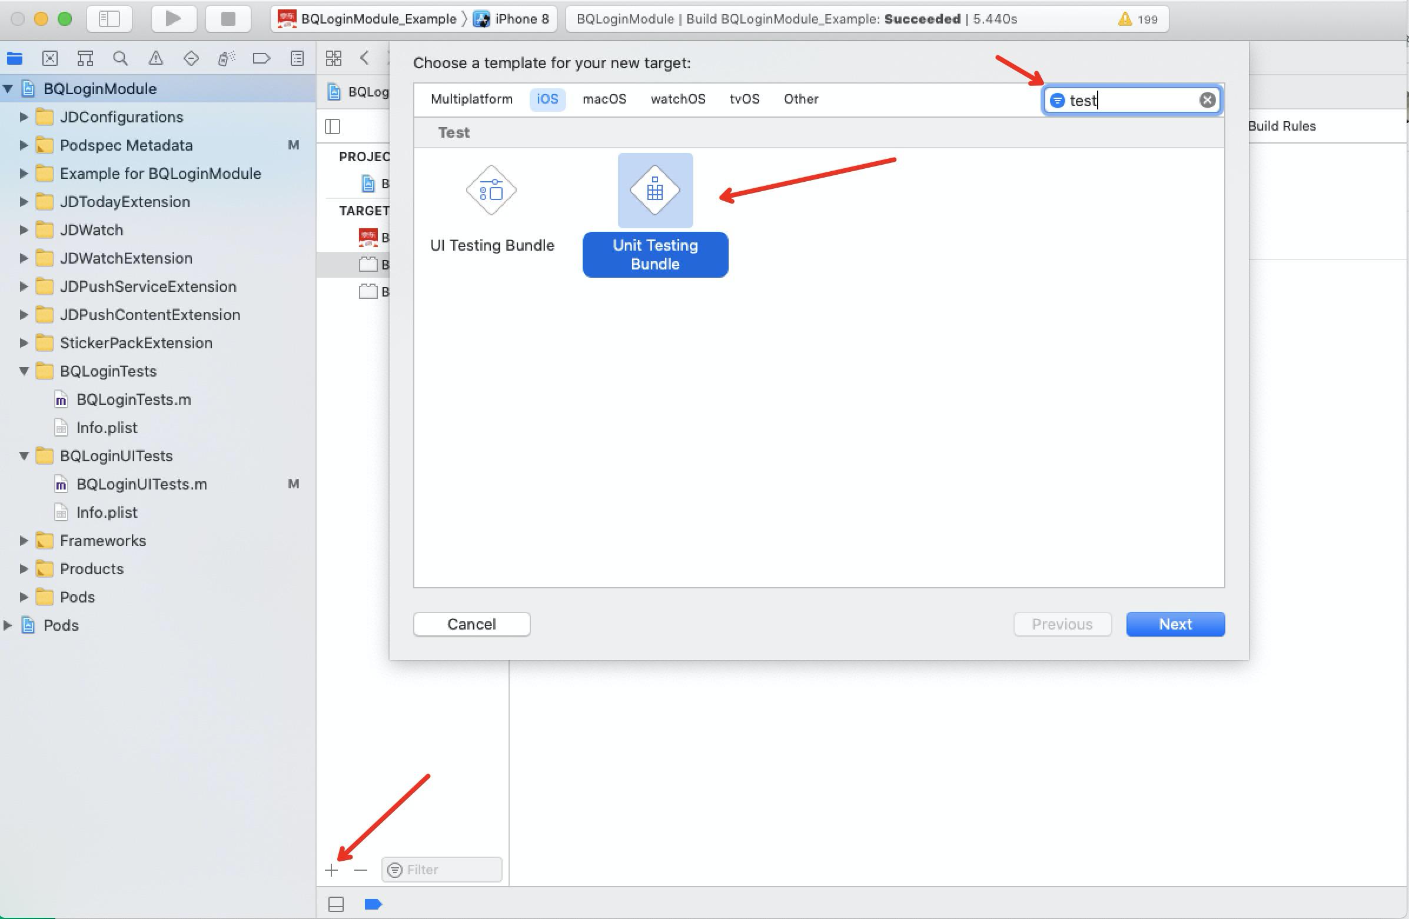The width and height of the screenshot is (1409, 919).
Task: Click the Run button to build
Action: click(x=173, y=18)
